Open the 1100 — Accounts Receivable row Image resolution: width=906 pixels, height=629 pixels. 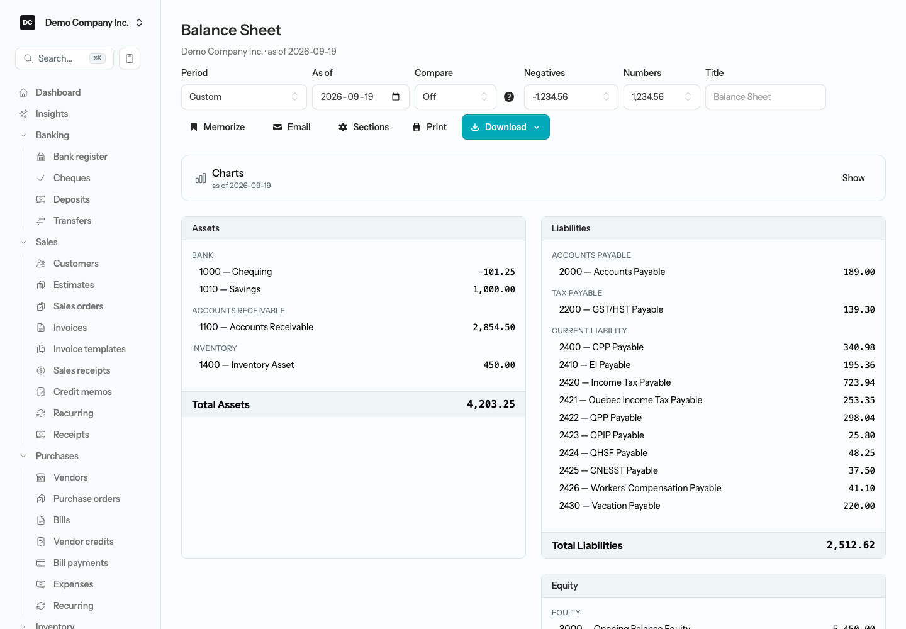tap(354, 327)
